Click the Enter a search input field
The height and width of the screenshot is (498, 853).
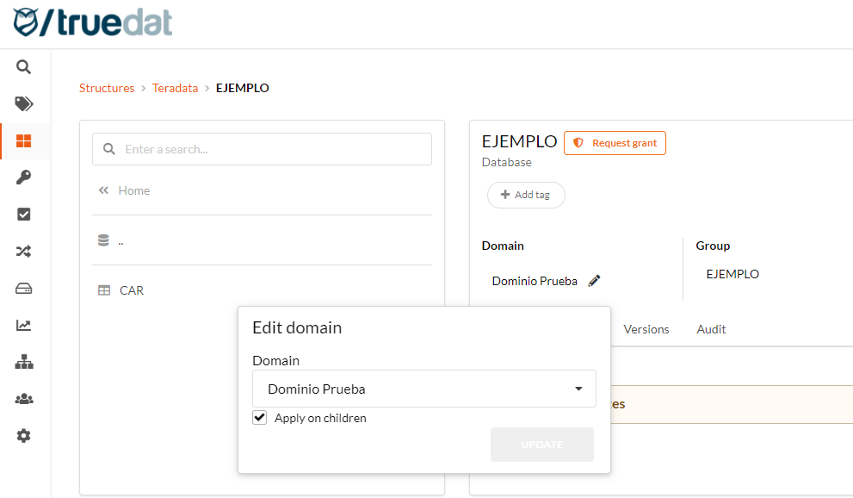[x=274, y=149]
